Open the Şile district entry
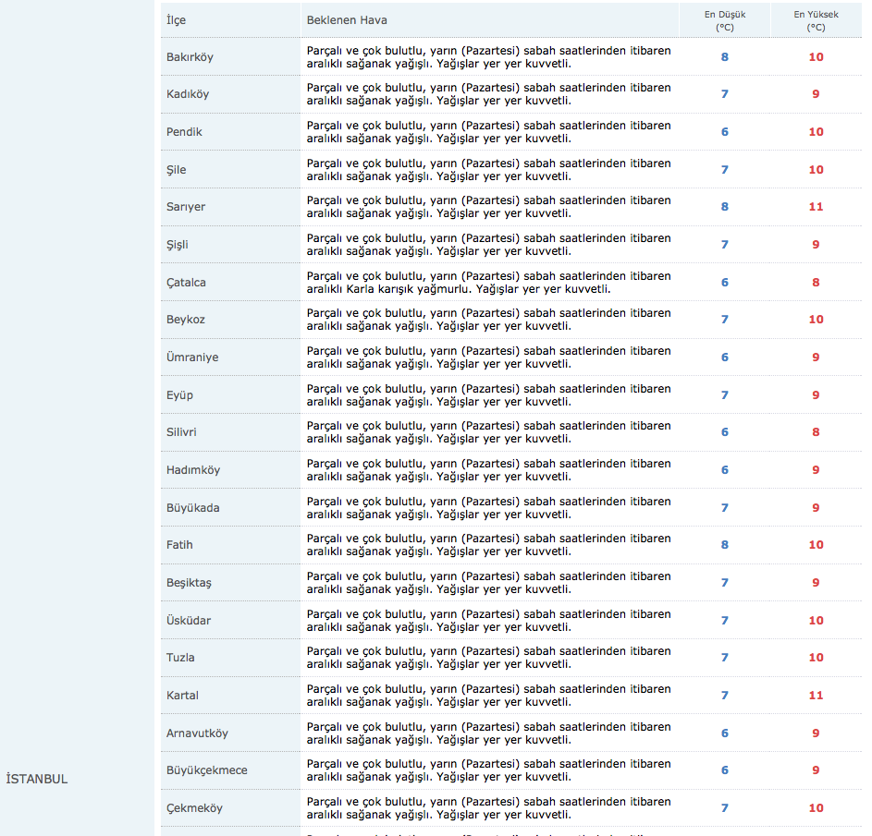This screenshot has width=872, height=836. click(x=176, y=170)
